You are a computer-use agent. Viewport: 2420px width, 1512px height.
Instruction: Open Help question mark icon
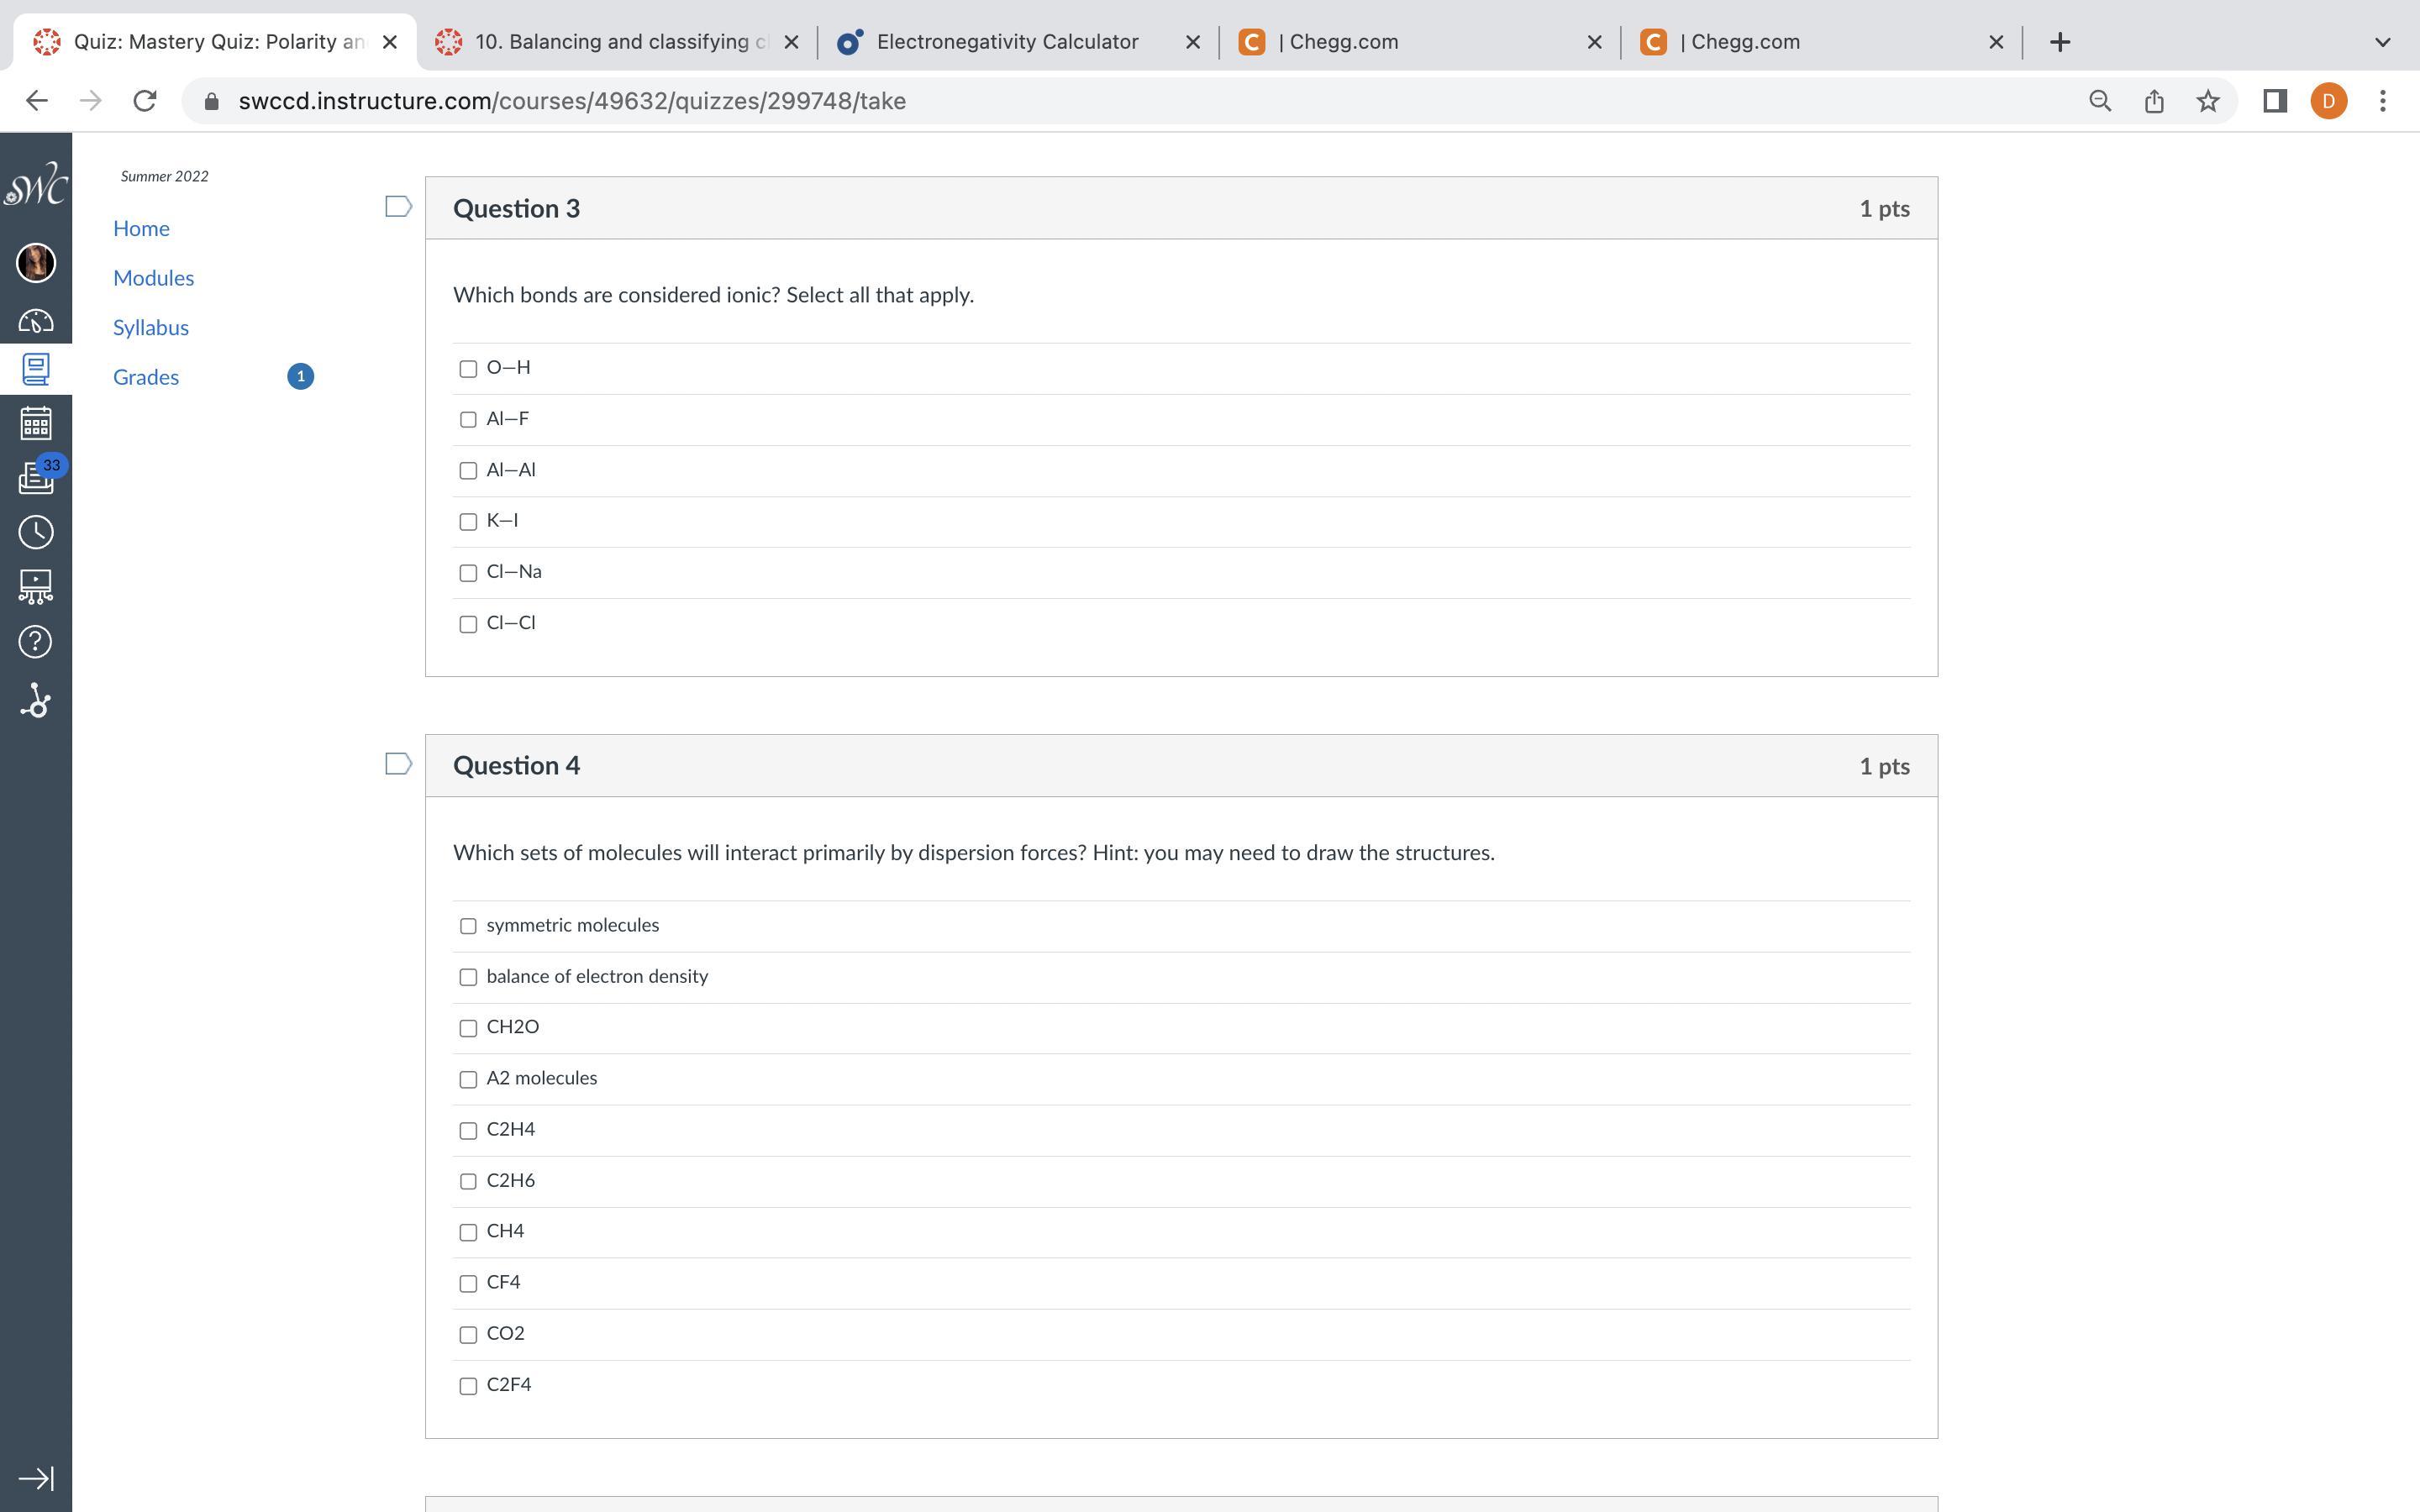(36, 642)
